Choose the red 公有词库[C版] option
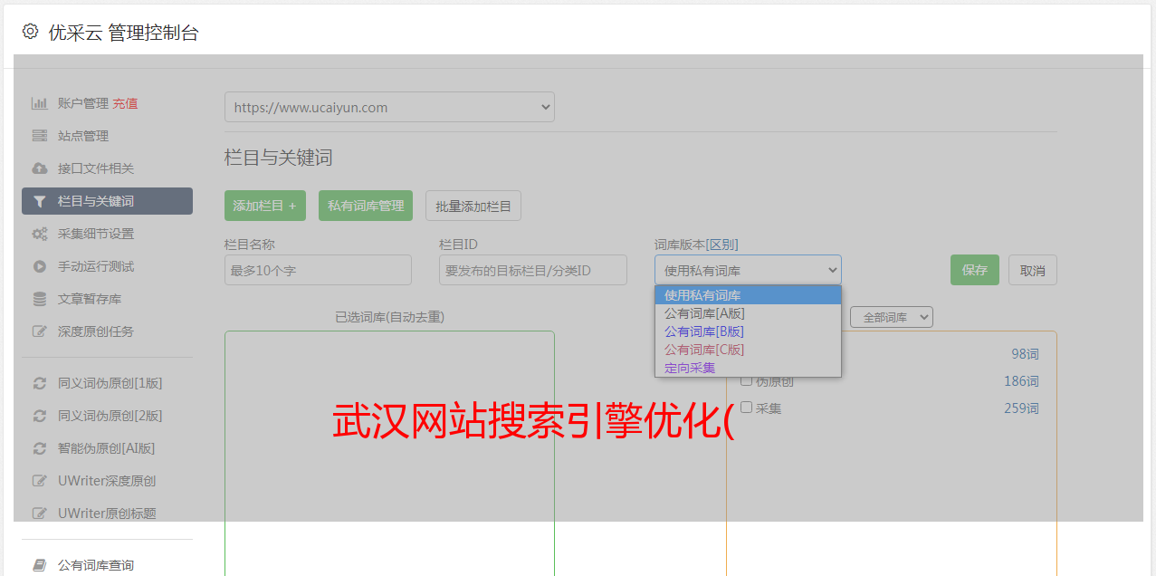Screen dimensions: 1156x576 [x=748, y=350]
